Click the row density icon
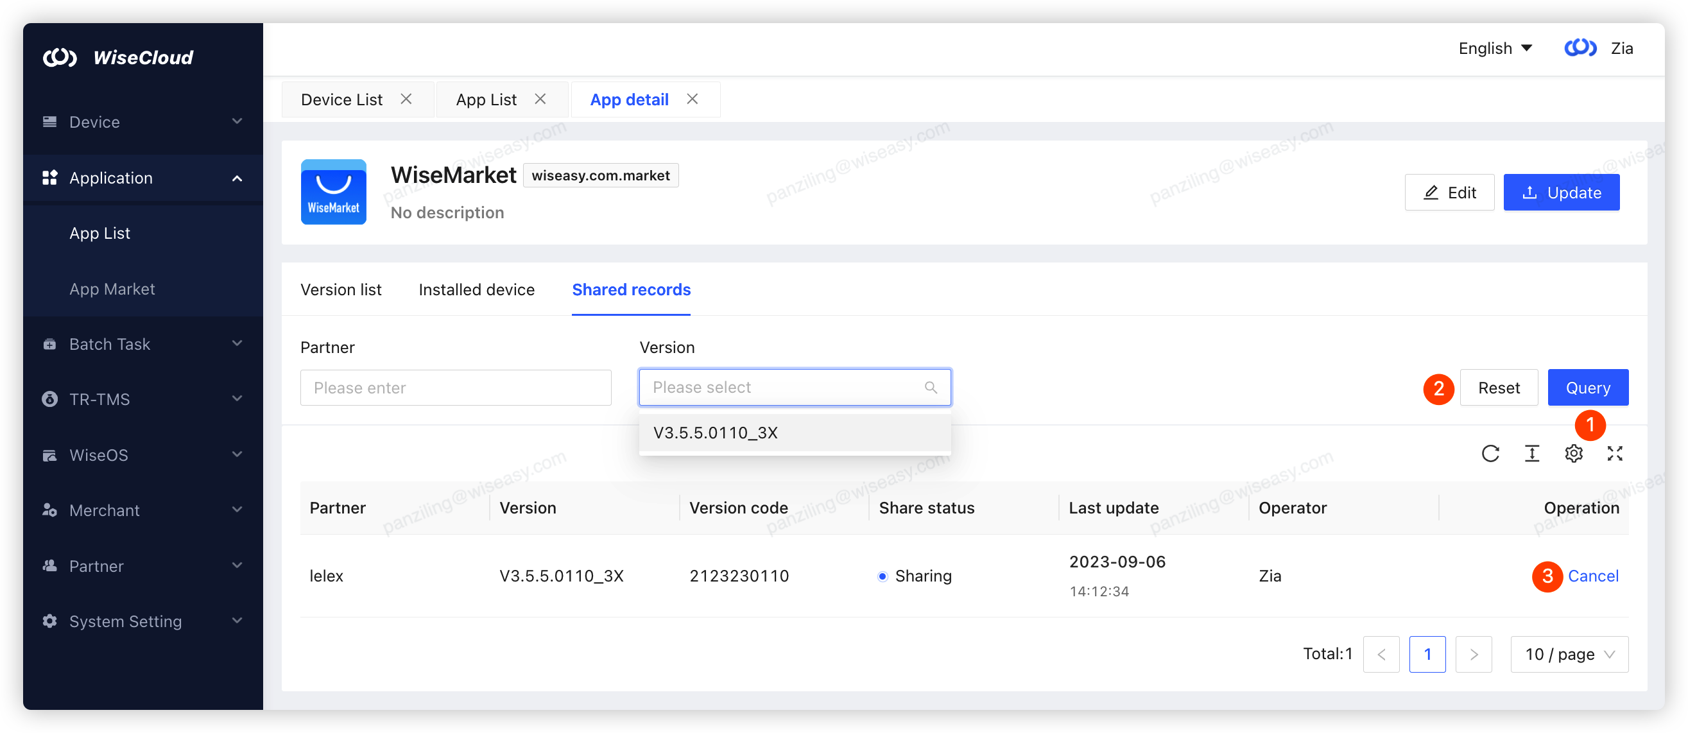The height and width of the screenshot is (733, 1688). click(x=1532, y=453)
